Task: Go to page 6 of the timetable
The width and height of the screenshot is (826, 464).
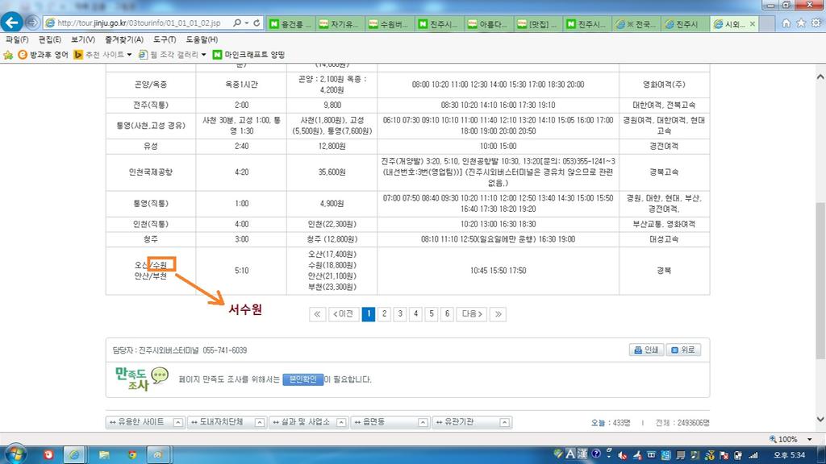Action: pos(447,314)
